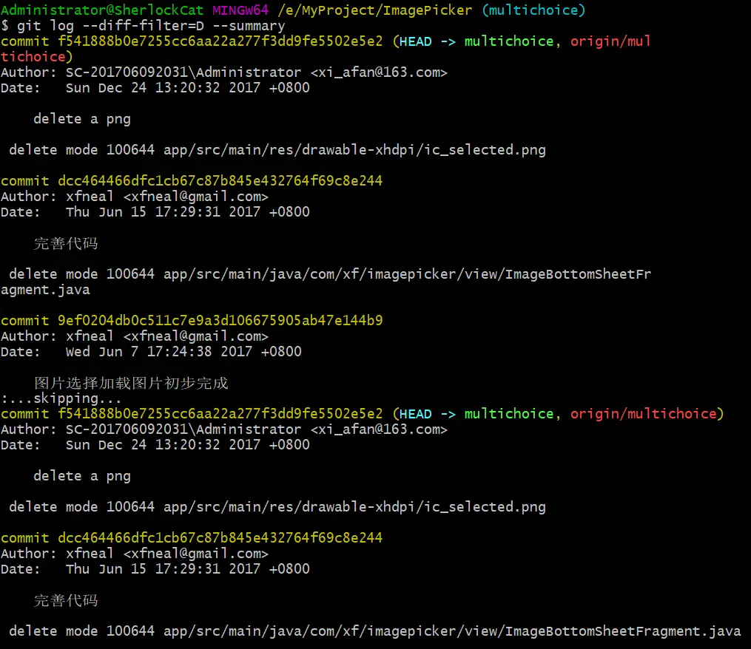Viewport: 751px width, 649px height.
Task: Click the red wrapped origin/mul branch text
Action: [x=610, y=41]
